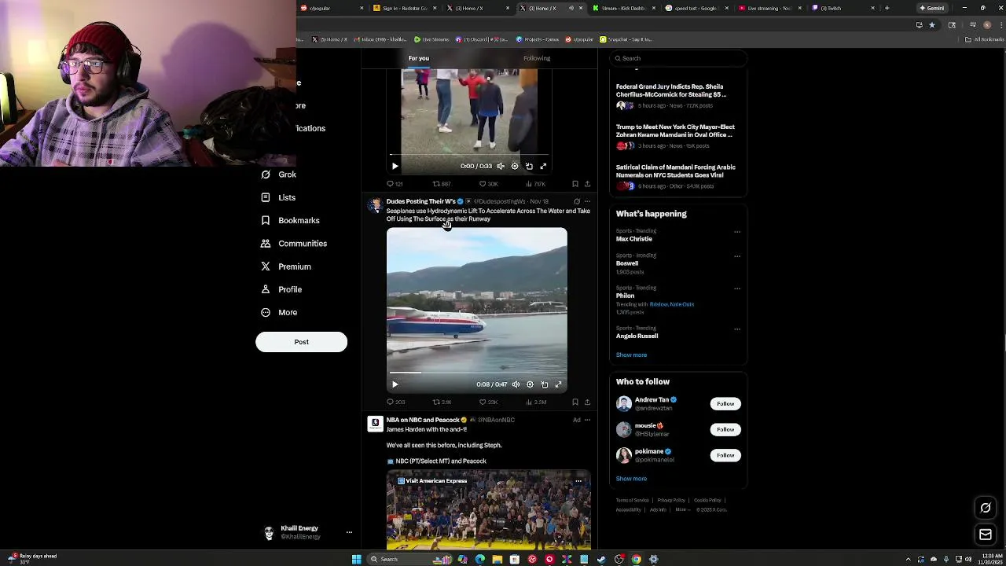Image resolution: width=1006 pixels, height=566 pixels.
Task: Share the top post with 717K views
Action: pos(587,184)
